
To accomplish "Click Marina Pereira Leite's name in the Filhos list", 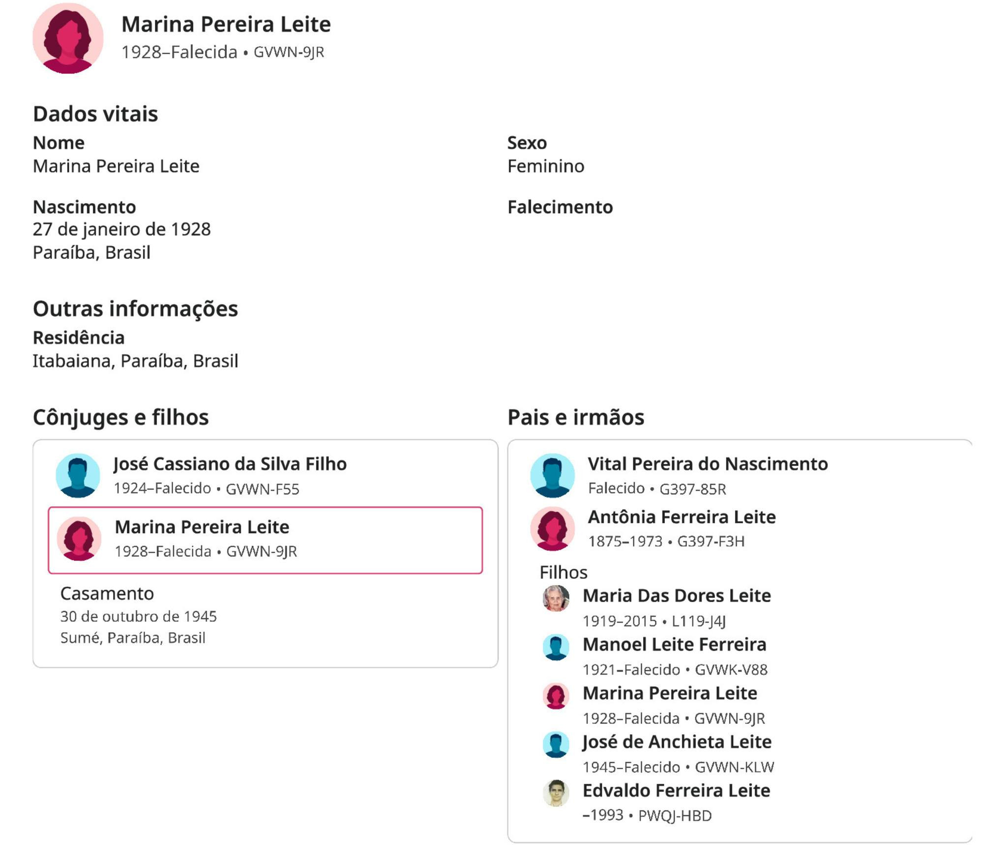I will (670, 693).
